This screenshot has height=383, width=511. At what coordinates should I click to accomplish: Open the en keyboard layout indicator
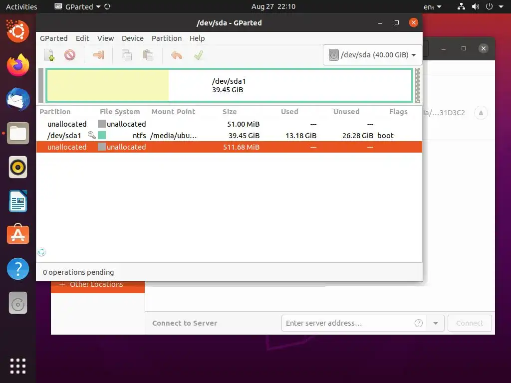click(432, 6)
